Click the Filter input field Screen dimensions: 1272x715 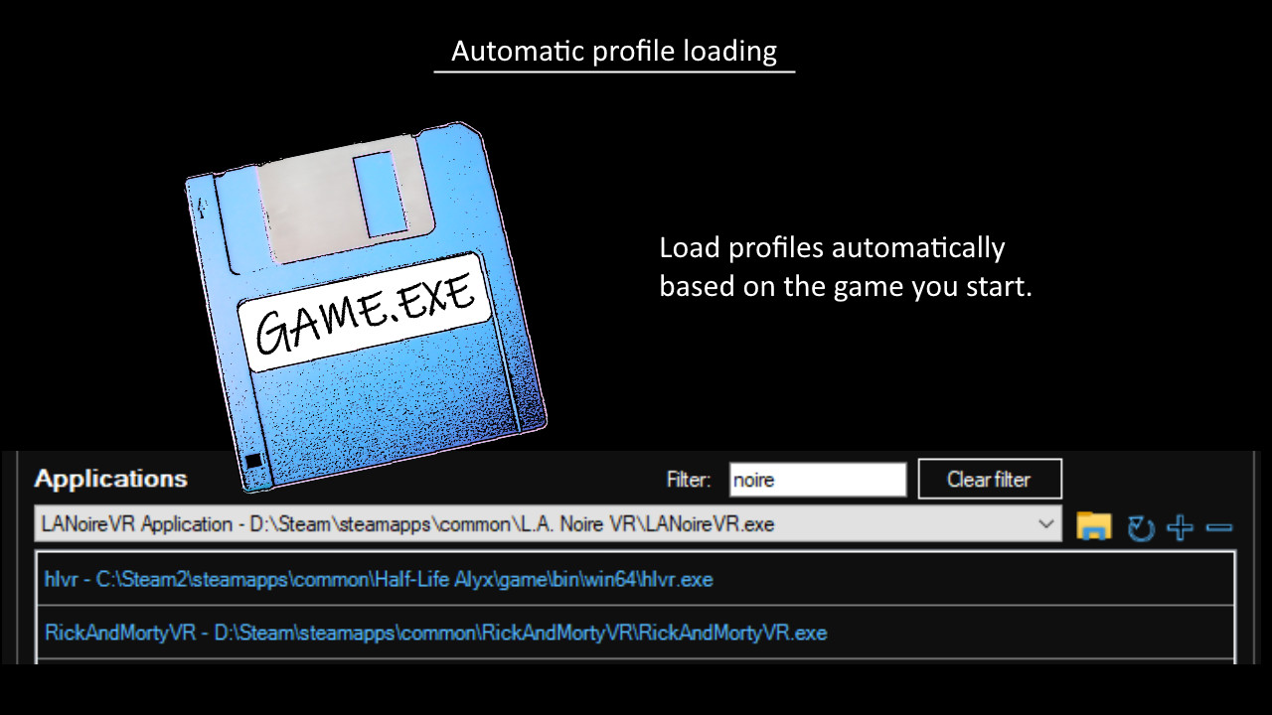tap(817, 479)
